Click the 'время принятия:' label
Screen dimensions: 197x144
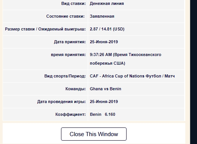click(x=68, y=55)
